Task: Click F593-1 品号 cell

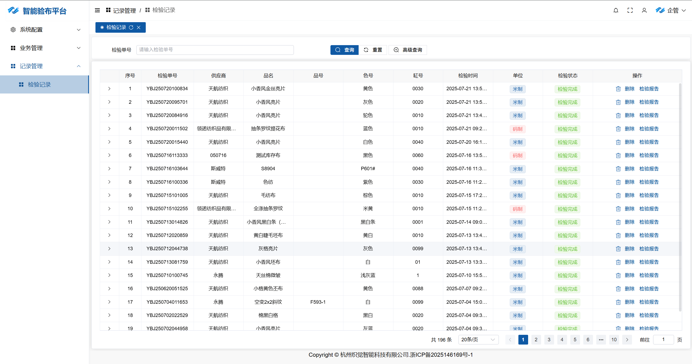Action: (318, 302)
